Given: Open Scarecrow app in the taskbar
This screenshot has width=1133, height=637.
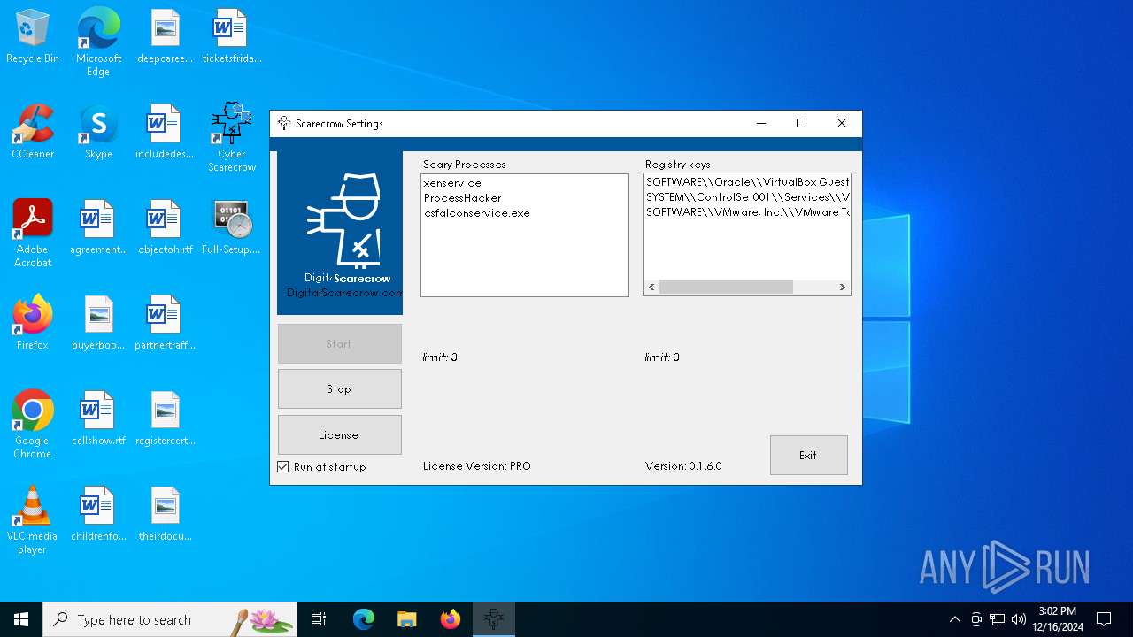Looking at the screenshot, I should (493, 619).
